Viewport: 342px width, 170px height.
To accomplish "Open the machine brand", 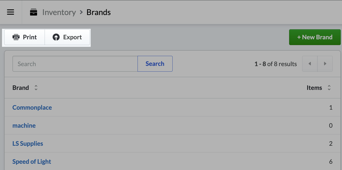I will 24,125.
